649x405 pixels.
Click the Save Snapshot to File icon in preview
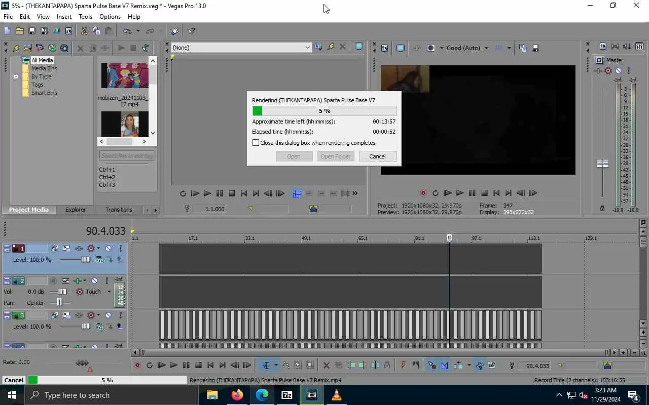pos(535,48)
